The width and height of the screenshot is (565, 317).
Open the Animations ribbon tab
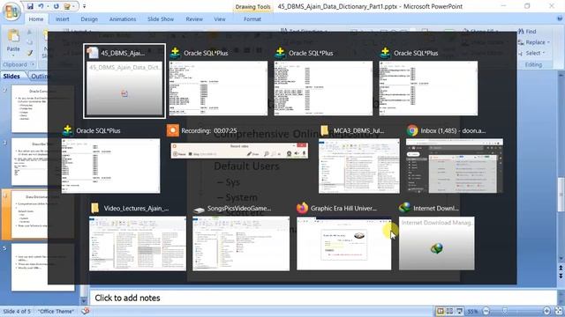[123, 19]
